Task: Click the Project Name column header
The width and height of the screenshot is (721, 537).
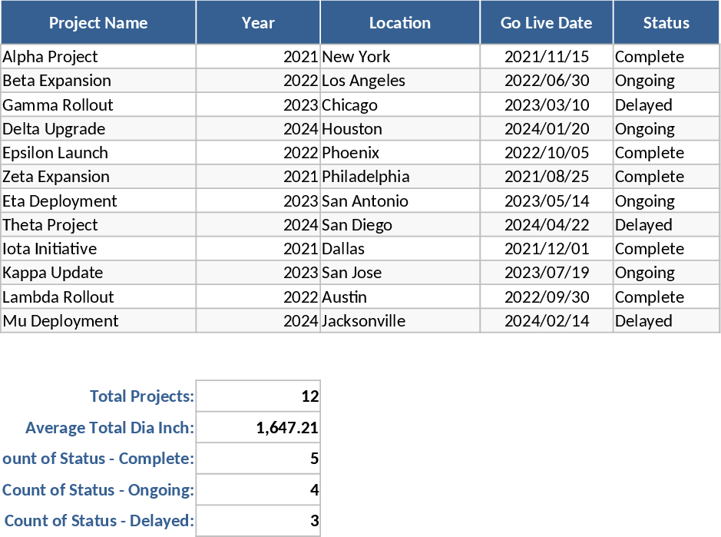Action: point(98,23)
